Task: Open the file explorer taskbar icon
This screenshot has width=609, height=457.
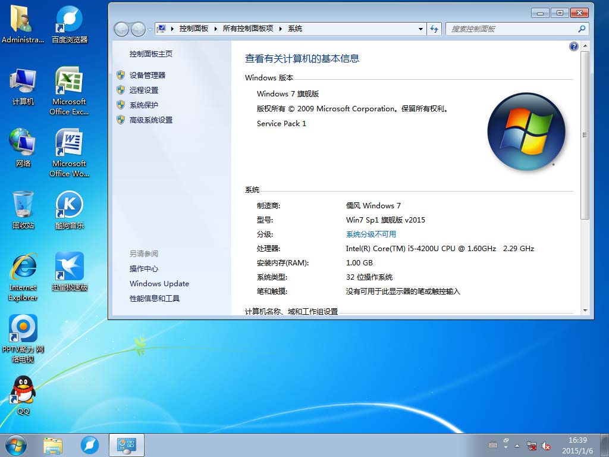Action: coord(53,445)
